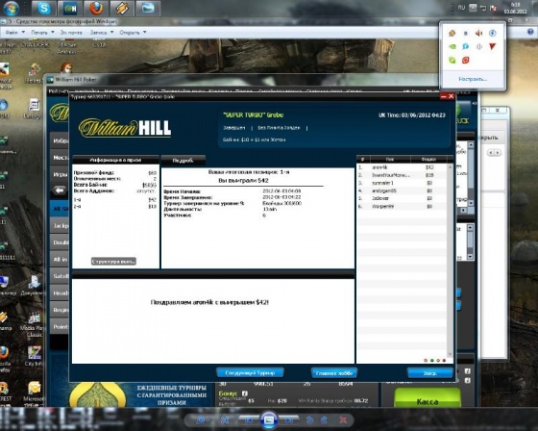
Task: Open the Запись dropdown menu
Action: (x=102, y=33)
